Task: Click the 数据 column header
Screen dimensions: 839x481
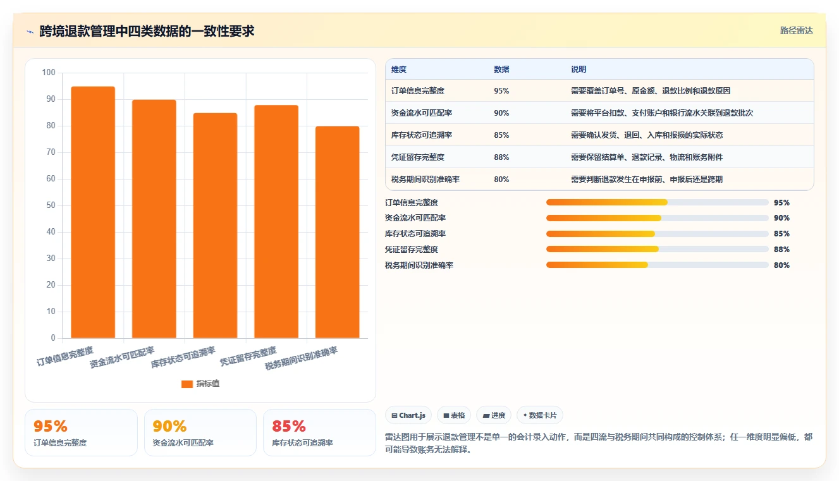Action: 501,69
